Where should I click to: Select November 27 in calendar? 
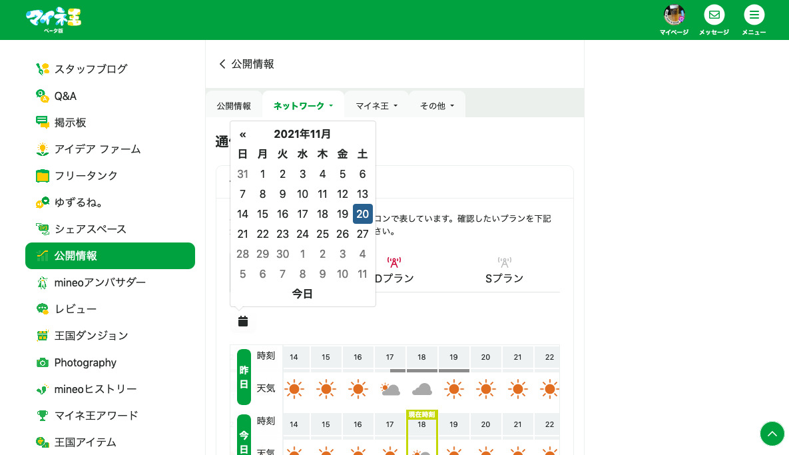tap(362, 234)
